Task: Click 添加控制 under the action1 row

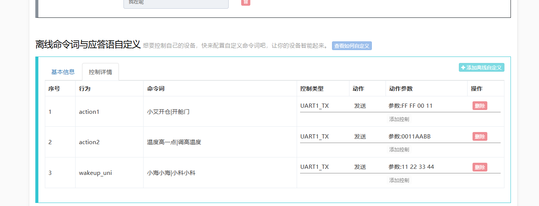Action: (x=399, y=119)
